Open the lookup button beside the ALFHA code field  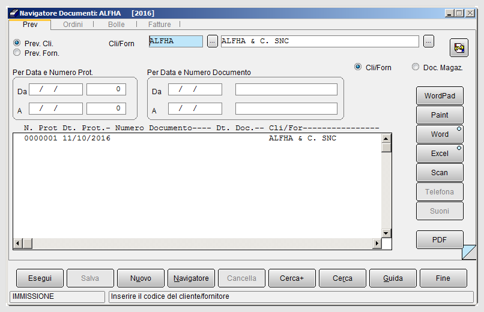213,41
